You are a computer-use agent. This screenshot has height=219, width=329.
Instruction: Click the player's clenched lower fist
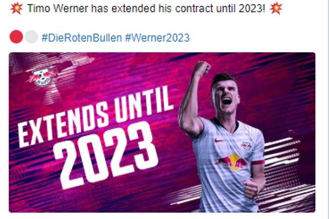[251, 188]
